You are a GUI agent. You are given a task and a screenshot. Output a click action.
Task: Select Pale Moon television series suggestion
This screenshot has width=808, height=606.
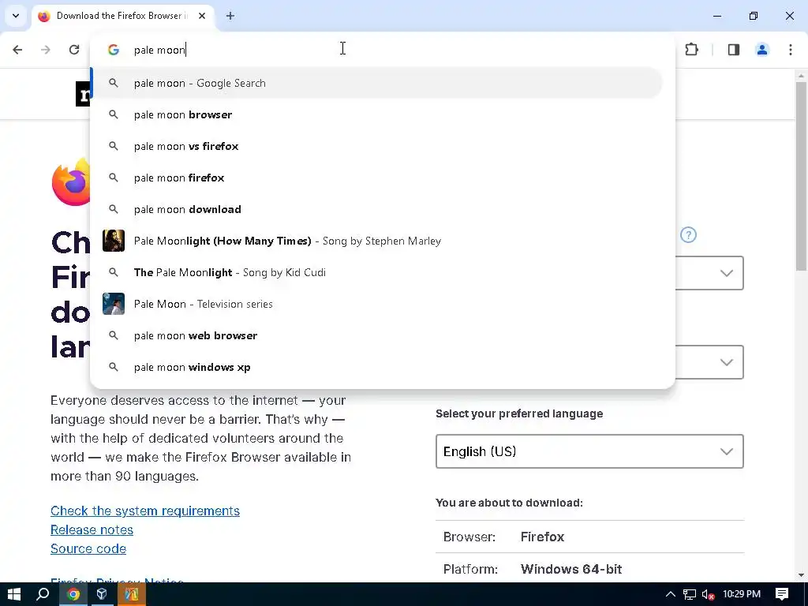pos(376,304)
